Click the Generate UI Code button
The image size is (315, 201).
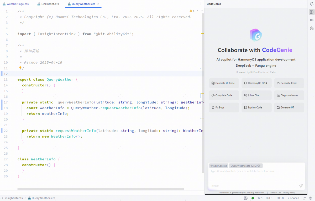224,83
